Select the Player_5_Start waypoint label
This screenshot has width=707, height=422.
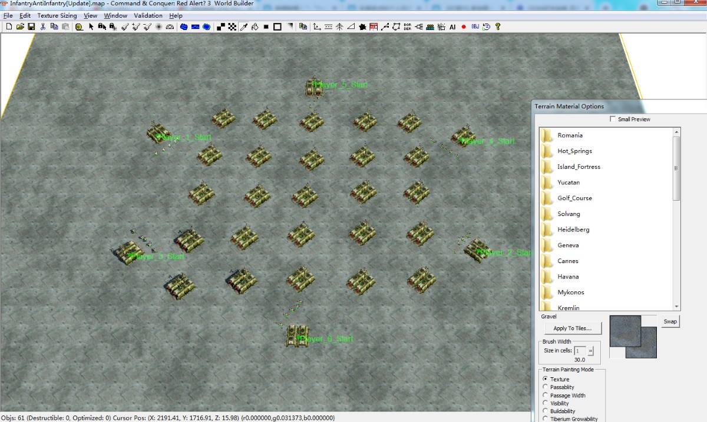click(x=342, y=85)
